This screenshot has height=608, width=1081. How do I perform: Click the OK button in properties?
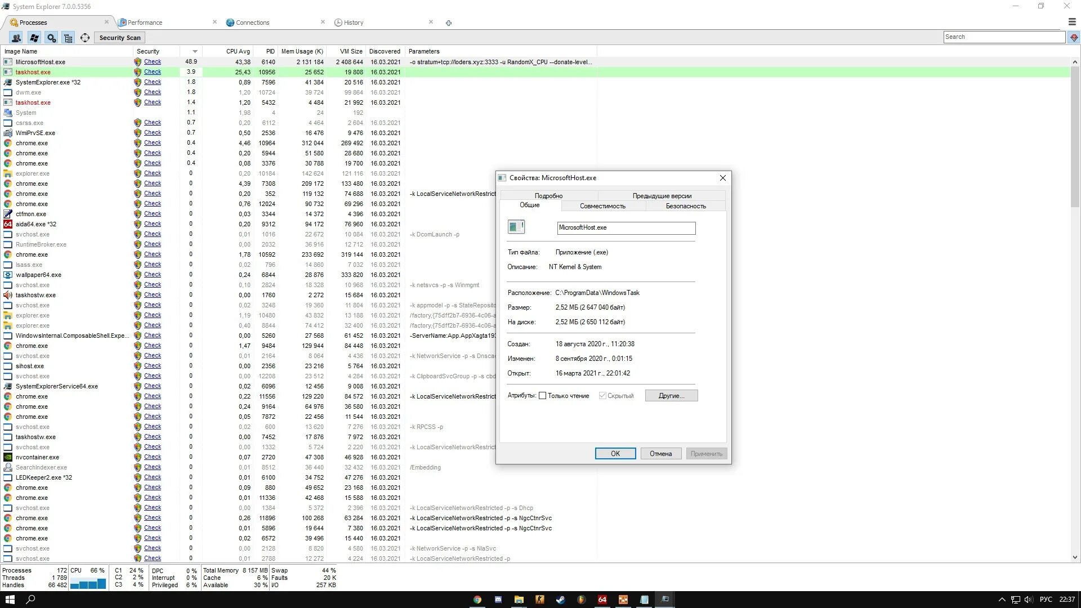(x=615, y=454)
